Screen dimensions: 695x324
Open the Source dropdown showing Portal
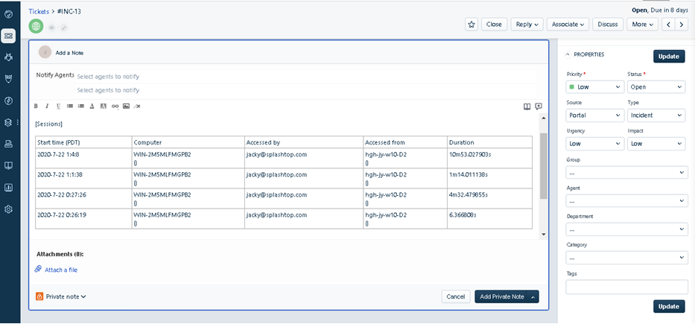[x=595, y=115]
